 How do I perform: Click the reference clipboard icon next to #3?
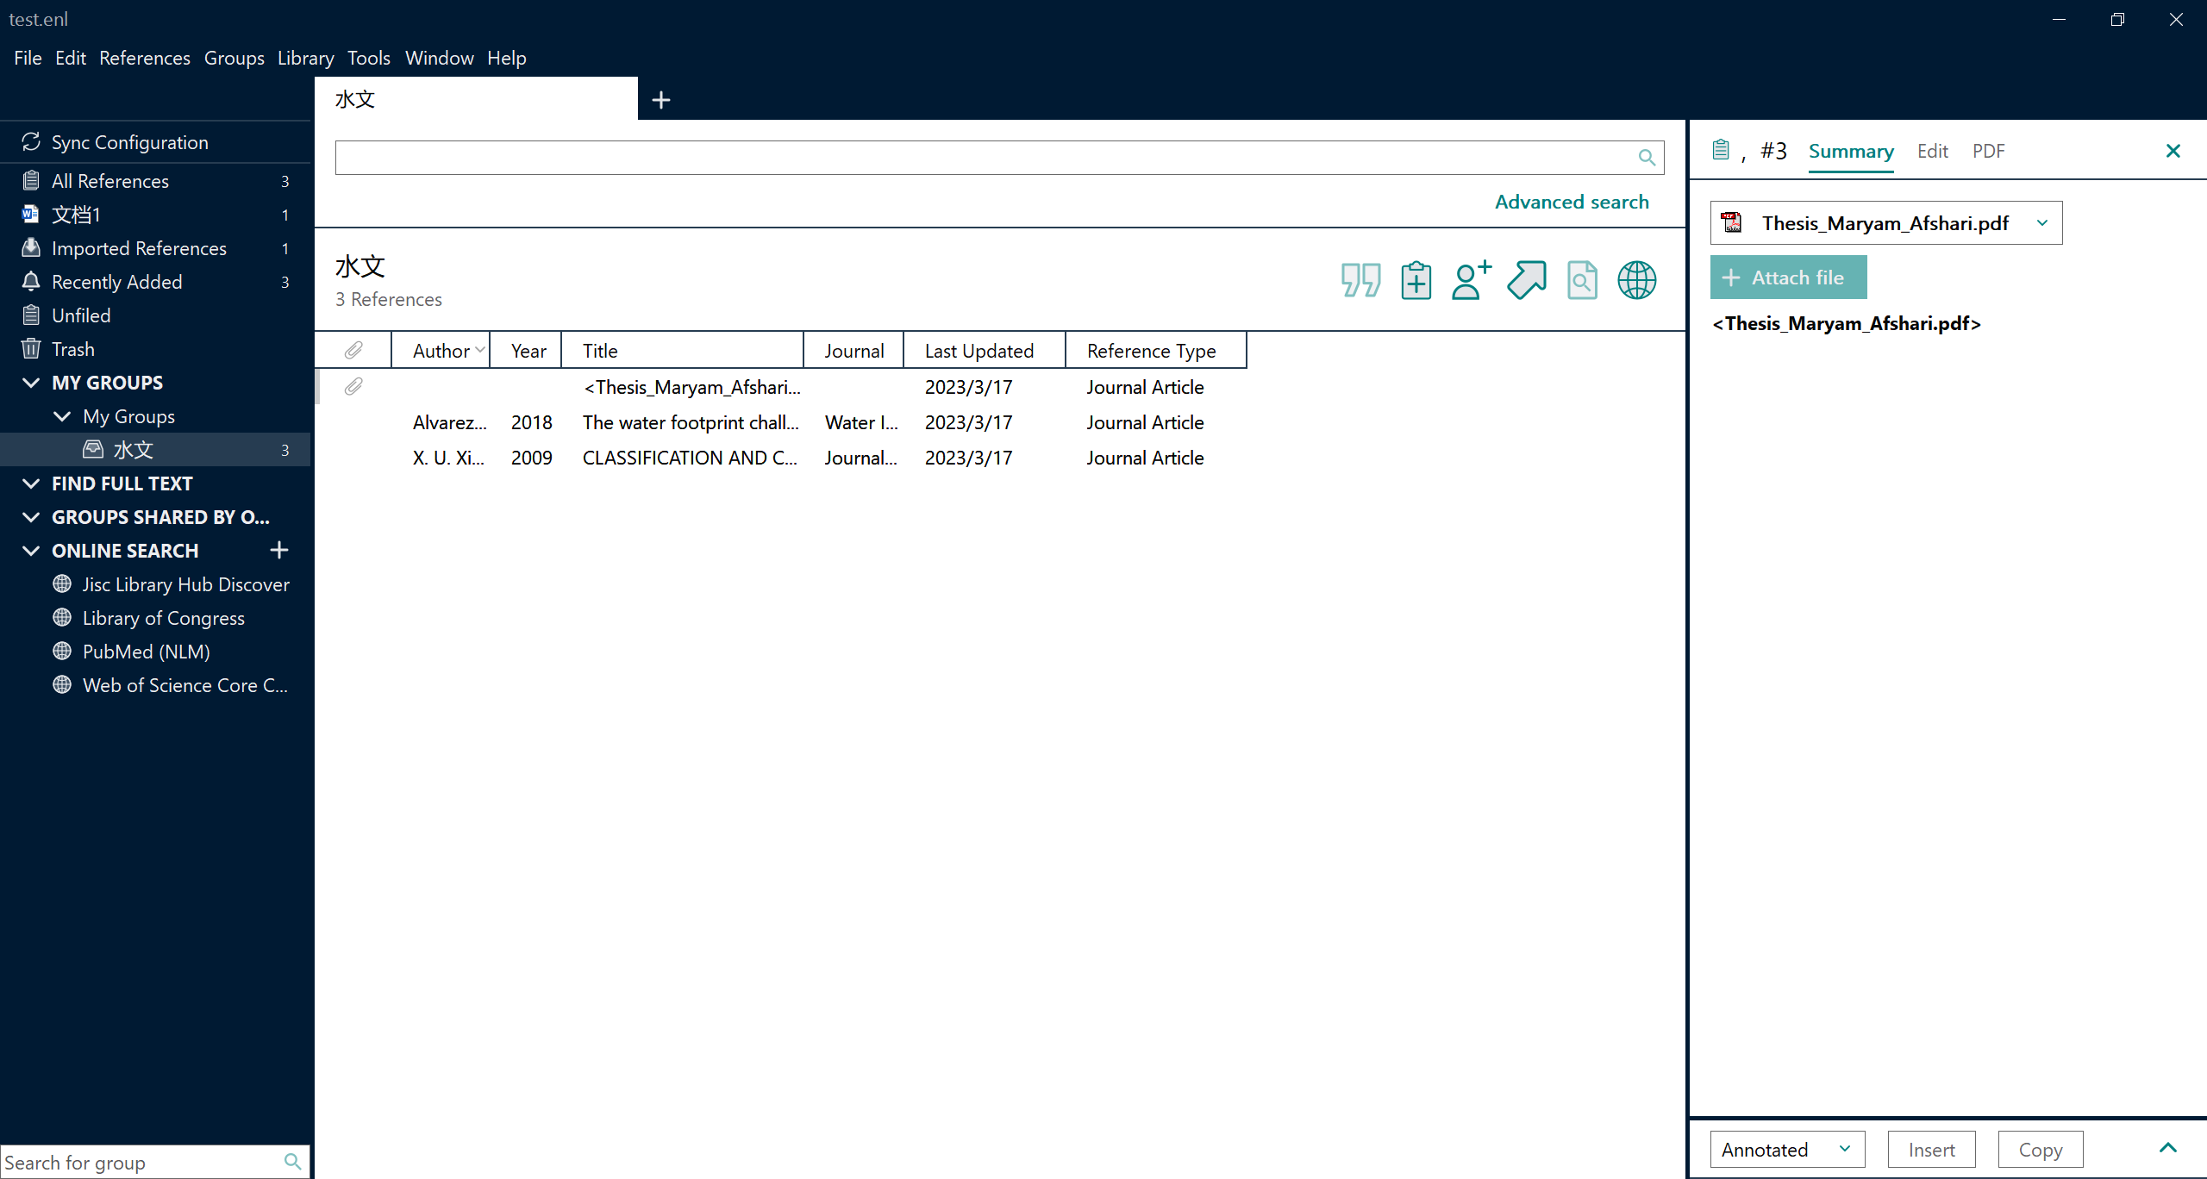(1721, 150)
